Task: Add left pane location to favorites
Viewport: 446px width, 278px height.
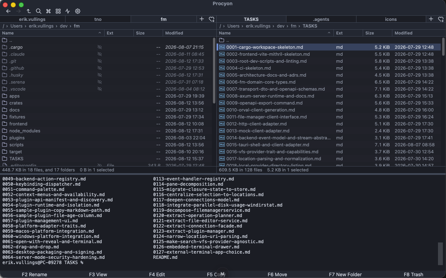Action: (x=212, y=19)
